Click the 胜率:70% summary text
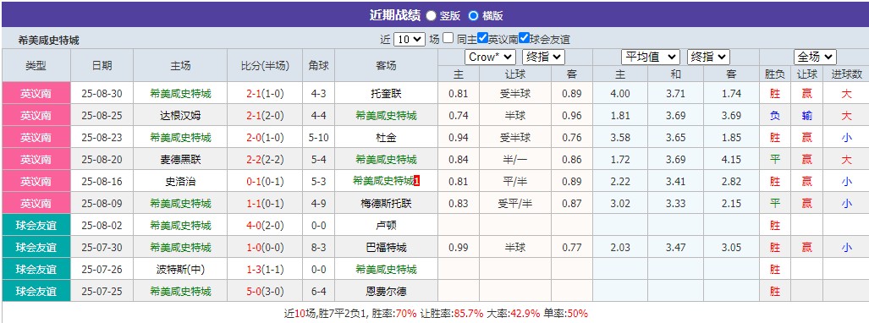 point(394,313)
